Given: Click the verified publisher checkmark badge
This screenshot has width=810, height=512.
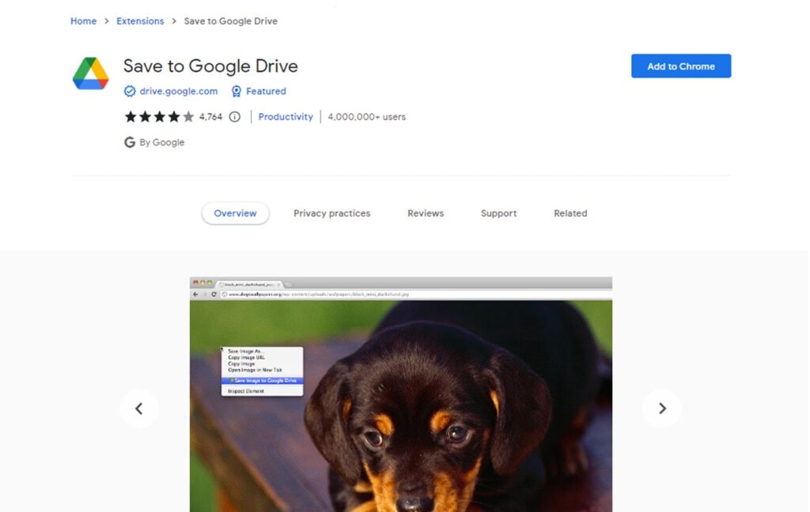Looking at the screenshot, I should coord(130,92).
